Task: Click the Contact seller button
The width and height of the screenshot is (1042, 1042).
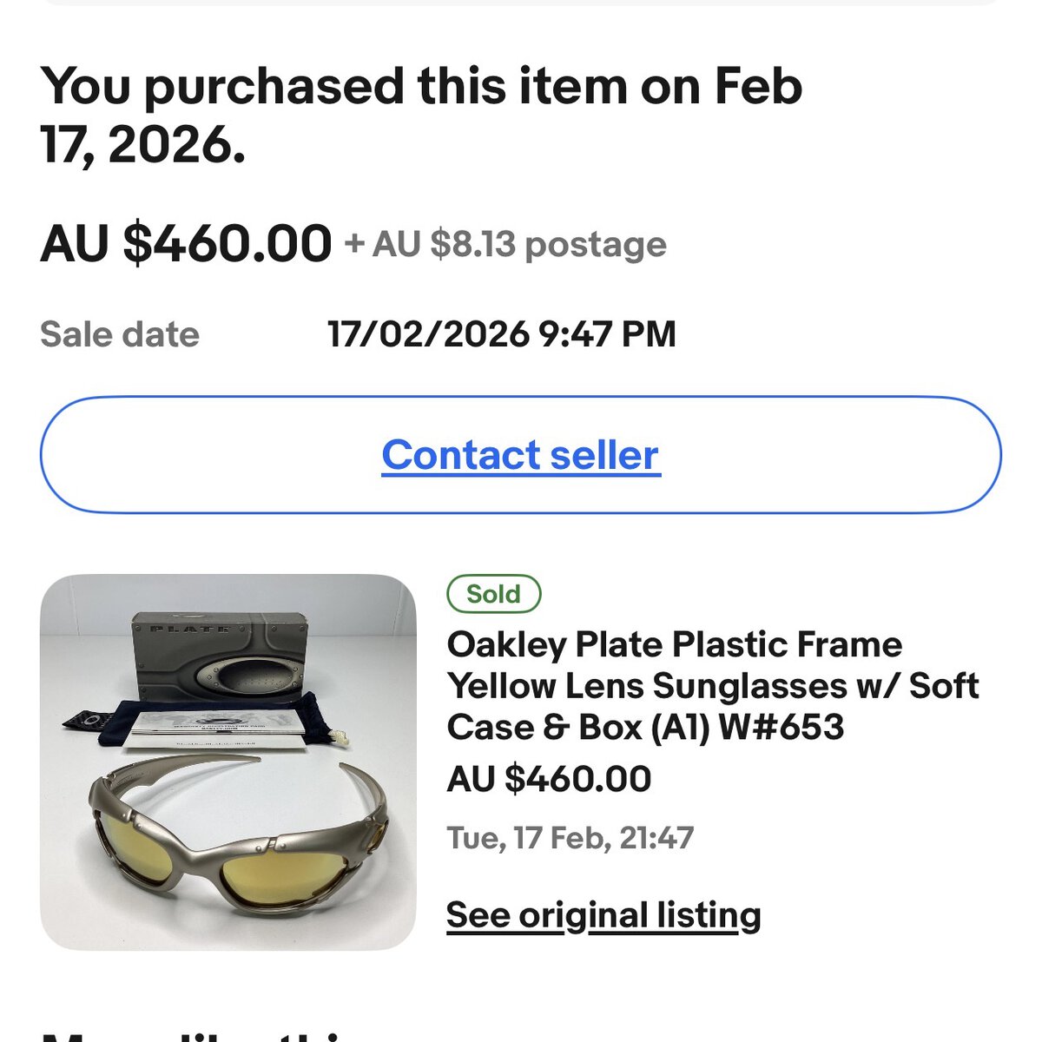Action: pos(521,455)
